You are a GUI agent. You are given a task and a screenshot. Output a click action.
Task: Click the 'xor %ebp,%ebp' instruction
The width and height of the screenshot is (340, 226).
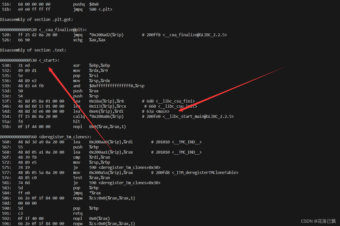(91, 66)
